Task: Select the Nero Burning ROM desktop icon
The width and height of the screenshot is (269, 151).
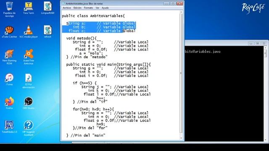Action: (9, 57)
